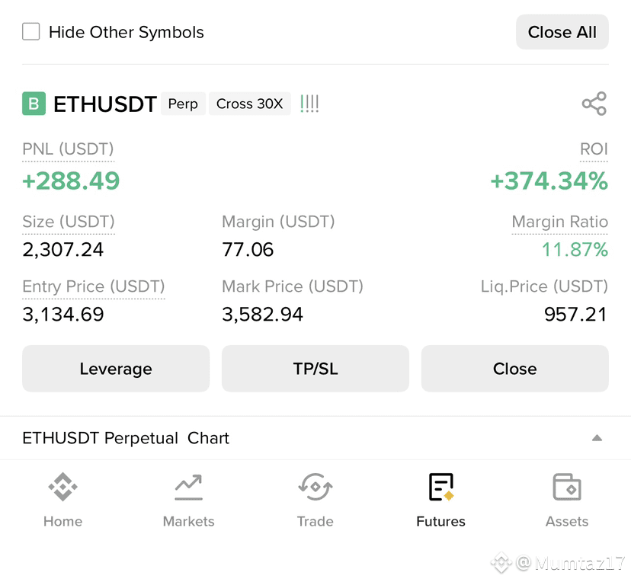
Task: Go to the Home tab icon
Action: 62,487
